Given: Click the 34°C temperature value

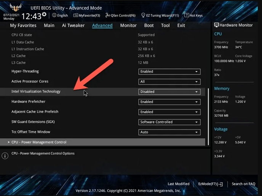Looking at the screenshot, I should 238,47.
